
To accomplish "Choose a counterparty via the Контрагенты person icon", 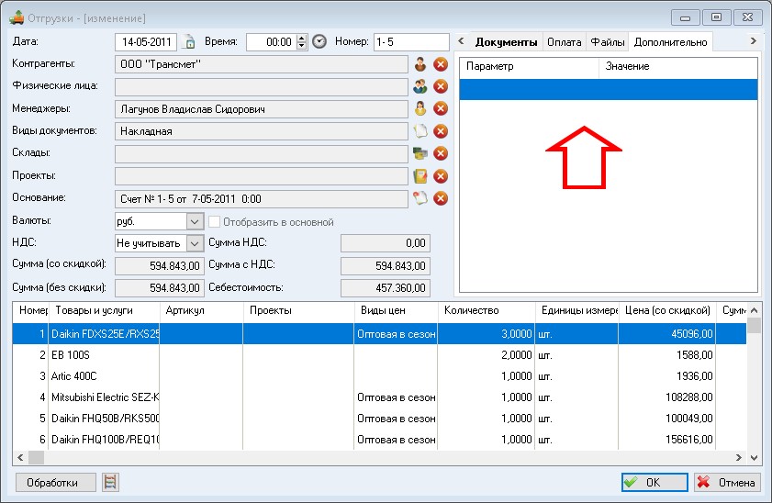I will pyautogui.click(x=420, y=64).
